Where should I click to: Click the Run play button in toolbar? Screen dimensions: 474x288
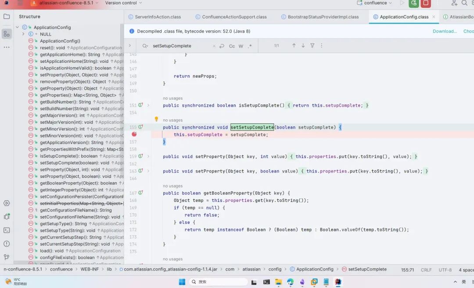(402, 3)
